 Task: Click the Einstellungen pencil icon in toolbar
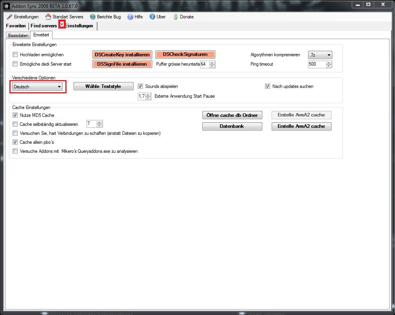pos(9,17)
